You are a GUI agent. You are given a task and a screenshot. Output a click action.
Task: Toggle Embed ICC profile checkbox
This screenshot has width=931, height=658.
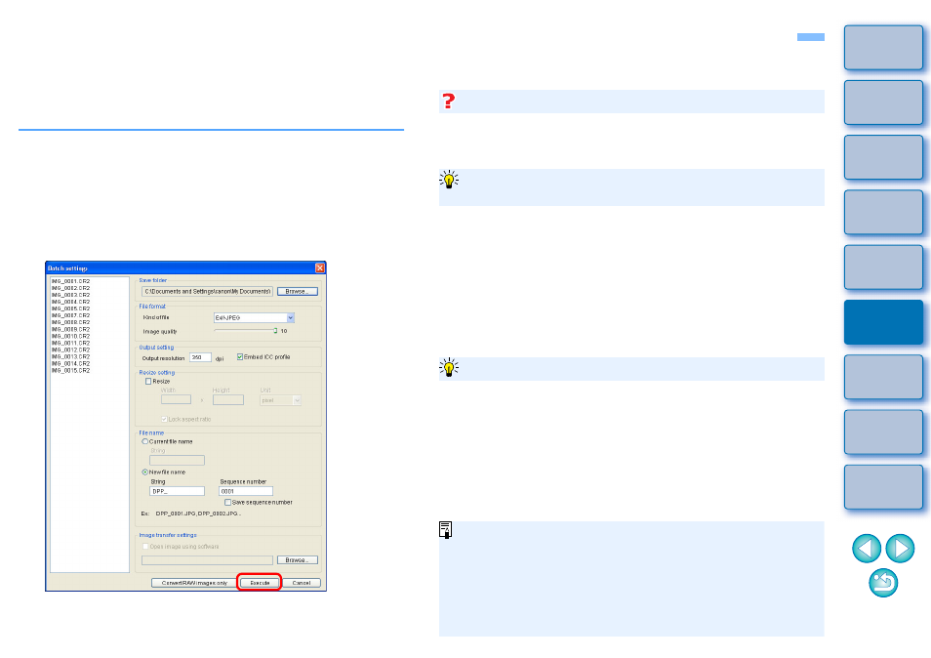[240, 357]
